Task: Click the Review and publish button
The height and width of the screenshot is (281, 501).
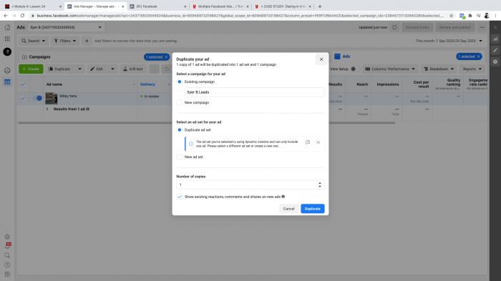Action: 454,27
